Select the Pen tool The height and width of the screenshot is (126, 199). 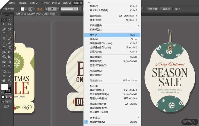pos(4,29)
